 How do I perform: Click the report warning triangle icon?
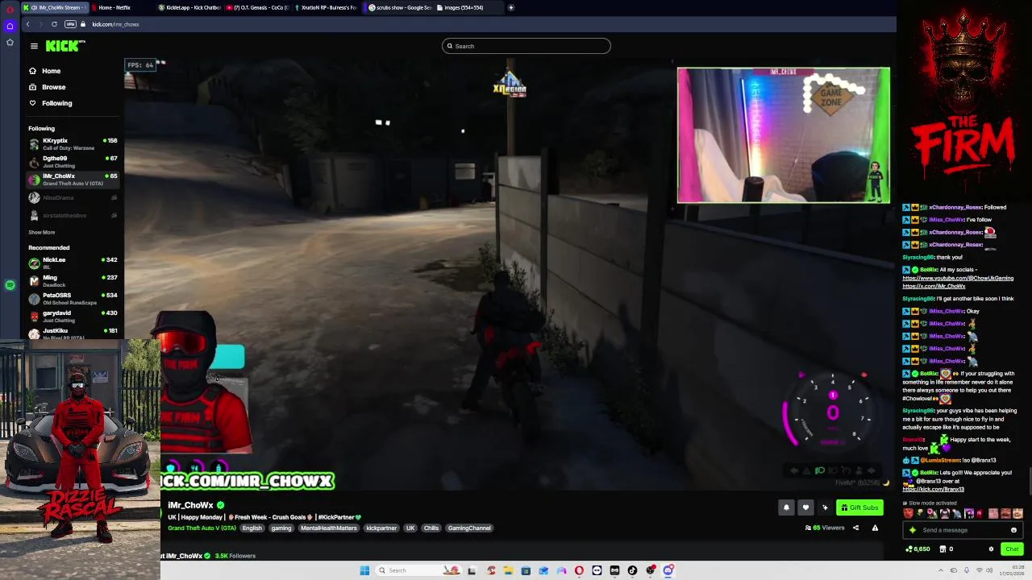point(875,528)
